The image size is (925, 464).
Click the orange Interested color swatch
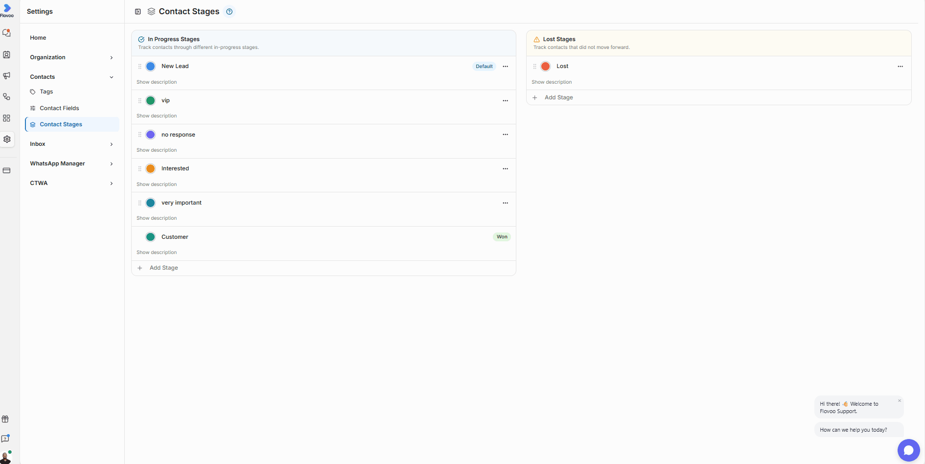point(151,168)
